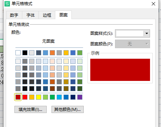Image resolution: width=161 pixels, height=127 pixels.
Task: Open the 图案颜色(P) dropdown
Action: click(133, 44)
